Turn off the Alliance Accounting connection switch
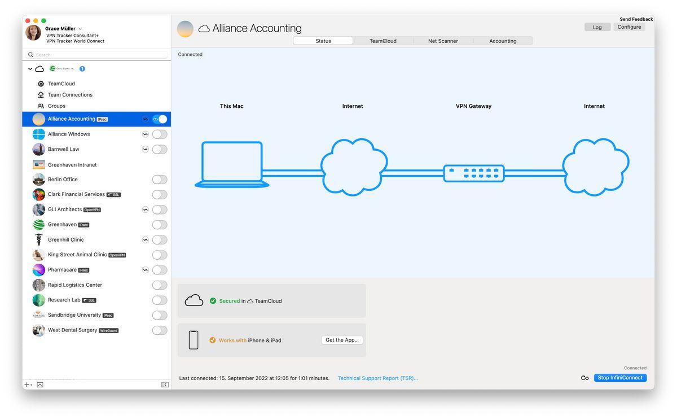Image resolution: width=677 pixels, height=419 pixels. coord(160,119)
